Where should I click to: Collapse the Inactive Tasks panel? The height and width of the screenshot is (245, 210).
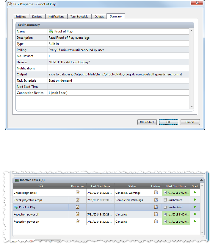(201, 180)
